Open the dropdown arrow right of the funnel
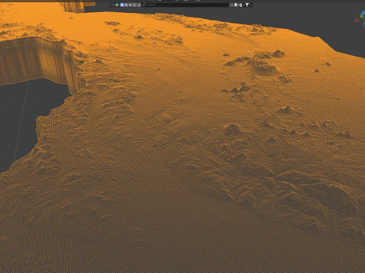Screen dimensions: 365x273 [250, 5]
